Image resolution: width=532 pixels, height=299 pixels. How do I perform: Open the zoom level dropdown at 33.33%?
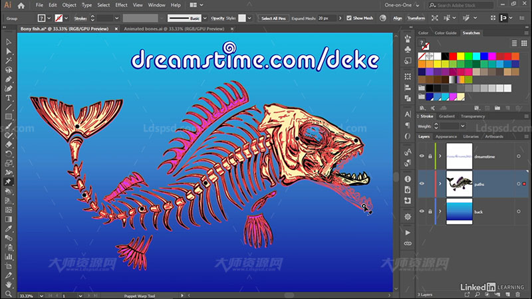pyautogui.click(x=41, y=296)
